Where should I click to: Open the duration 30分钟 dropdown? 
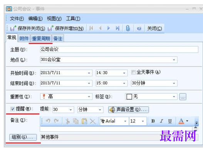tap(174, 83)
